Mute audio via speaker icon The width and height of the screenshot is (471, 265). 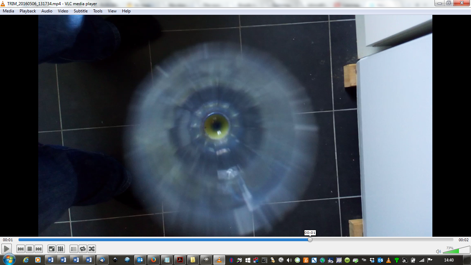(x=438, y=252)
